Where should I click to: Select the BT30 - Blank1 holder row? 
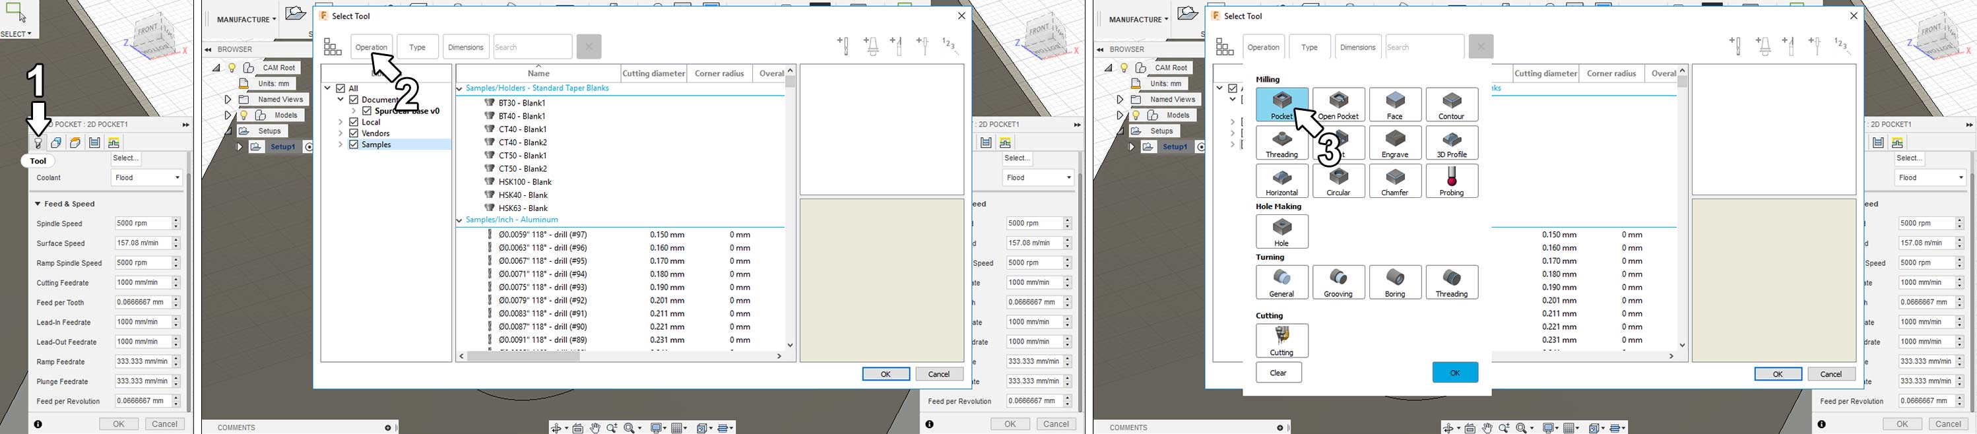pos(620,103)
